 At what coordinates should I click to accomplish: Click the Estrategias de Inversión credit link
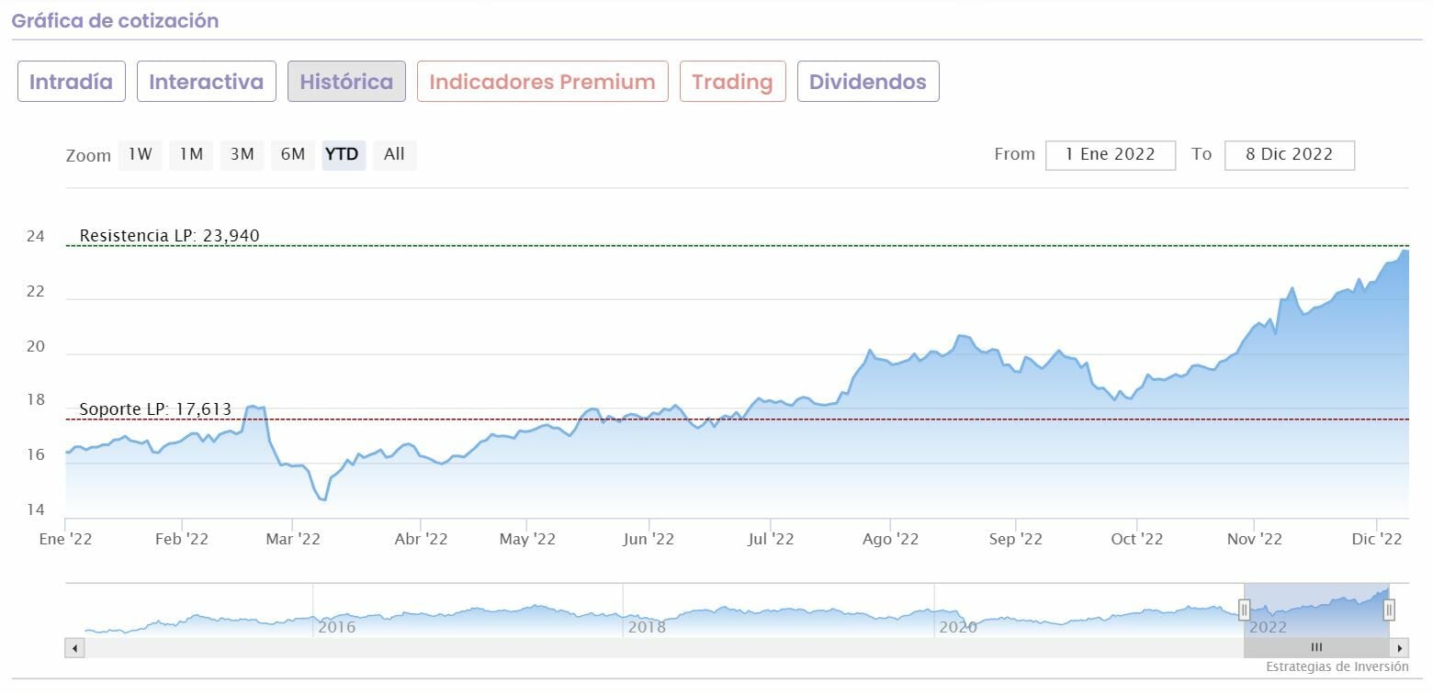click(x=1337, y=666)
